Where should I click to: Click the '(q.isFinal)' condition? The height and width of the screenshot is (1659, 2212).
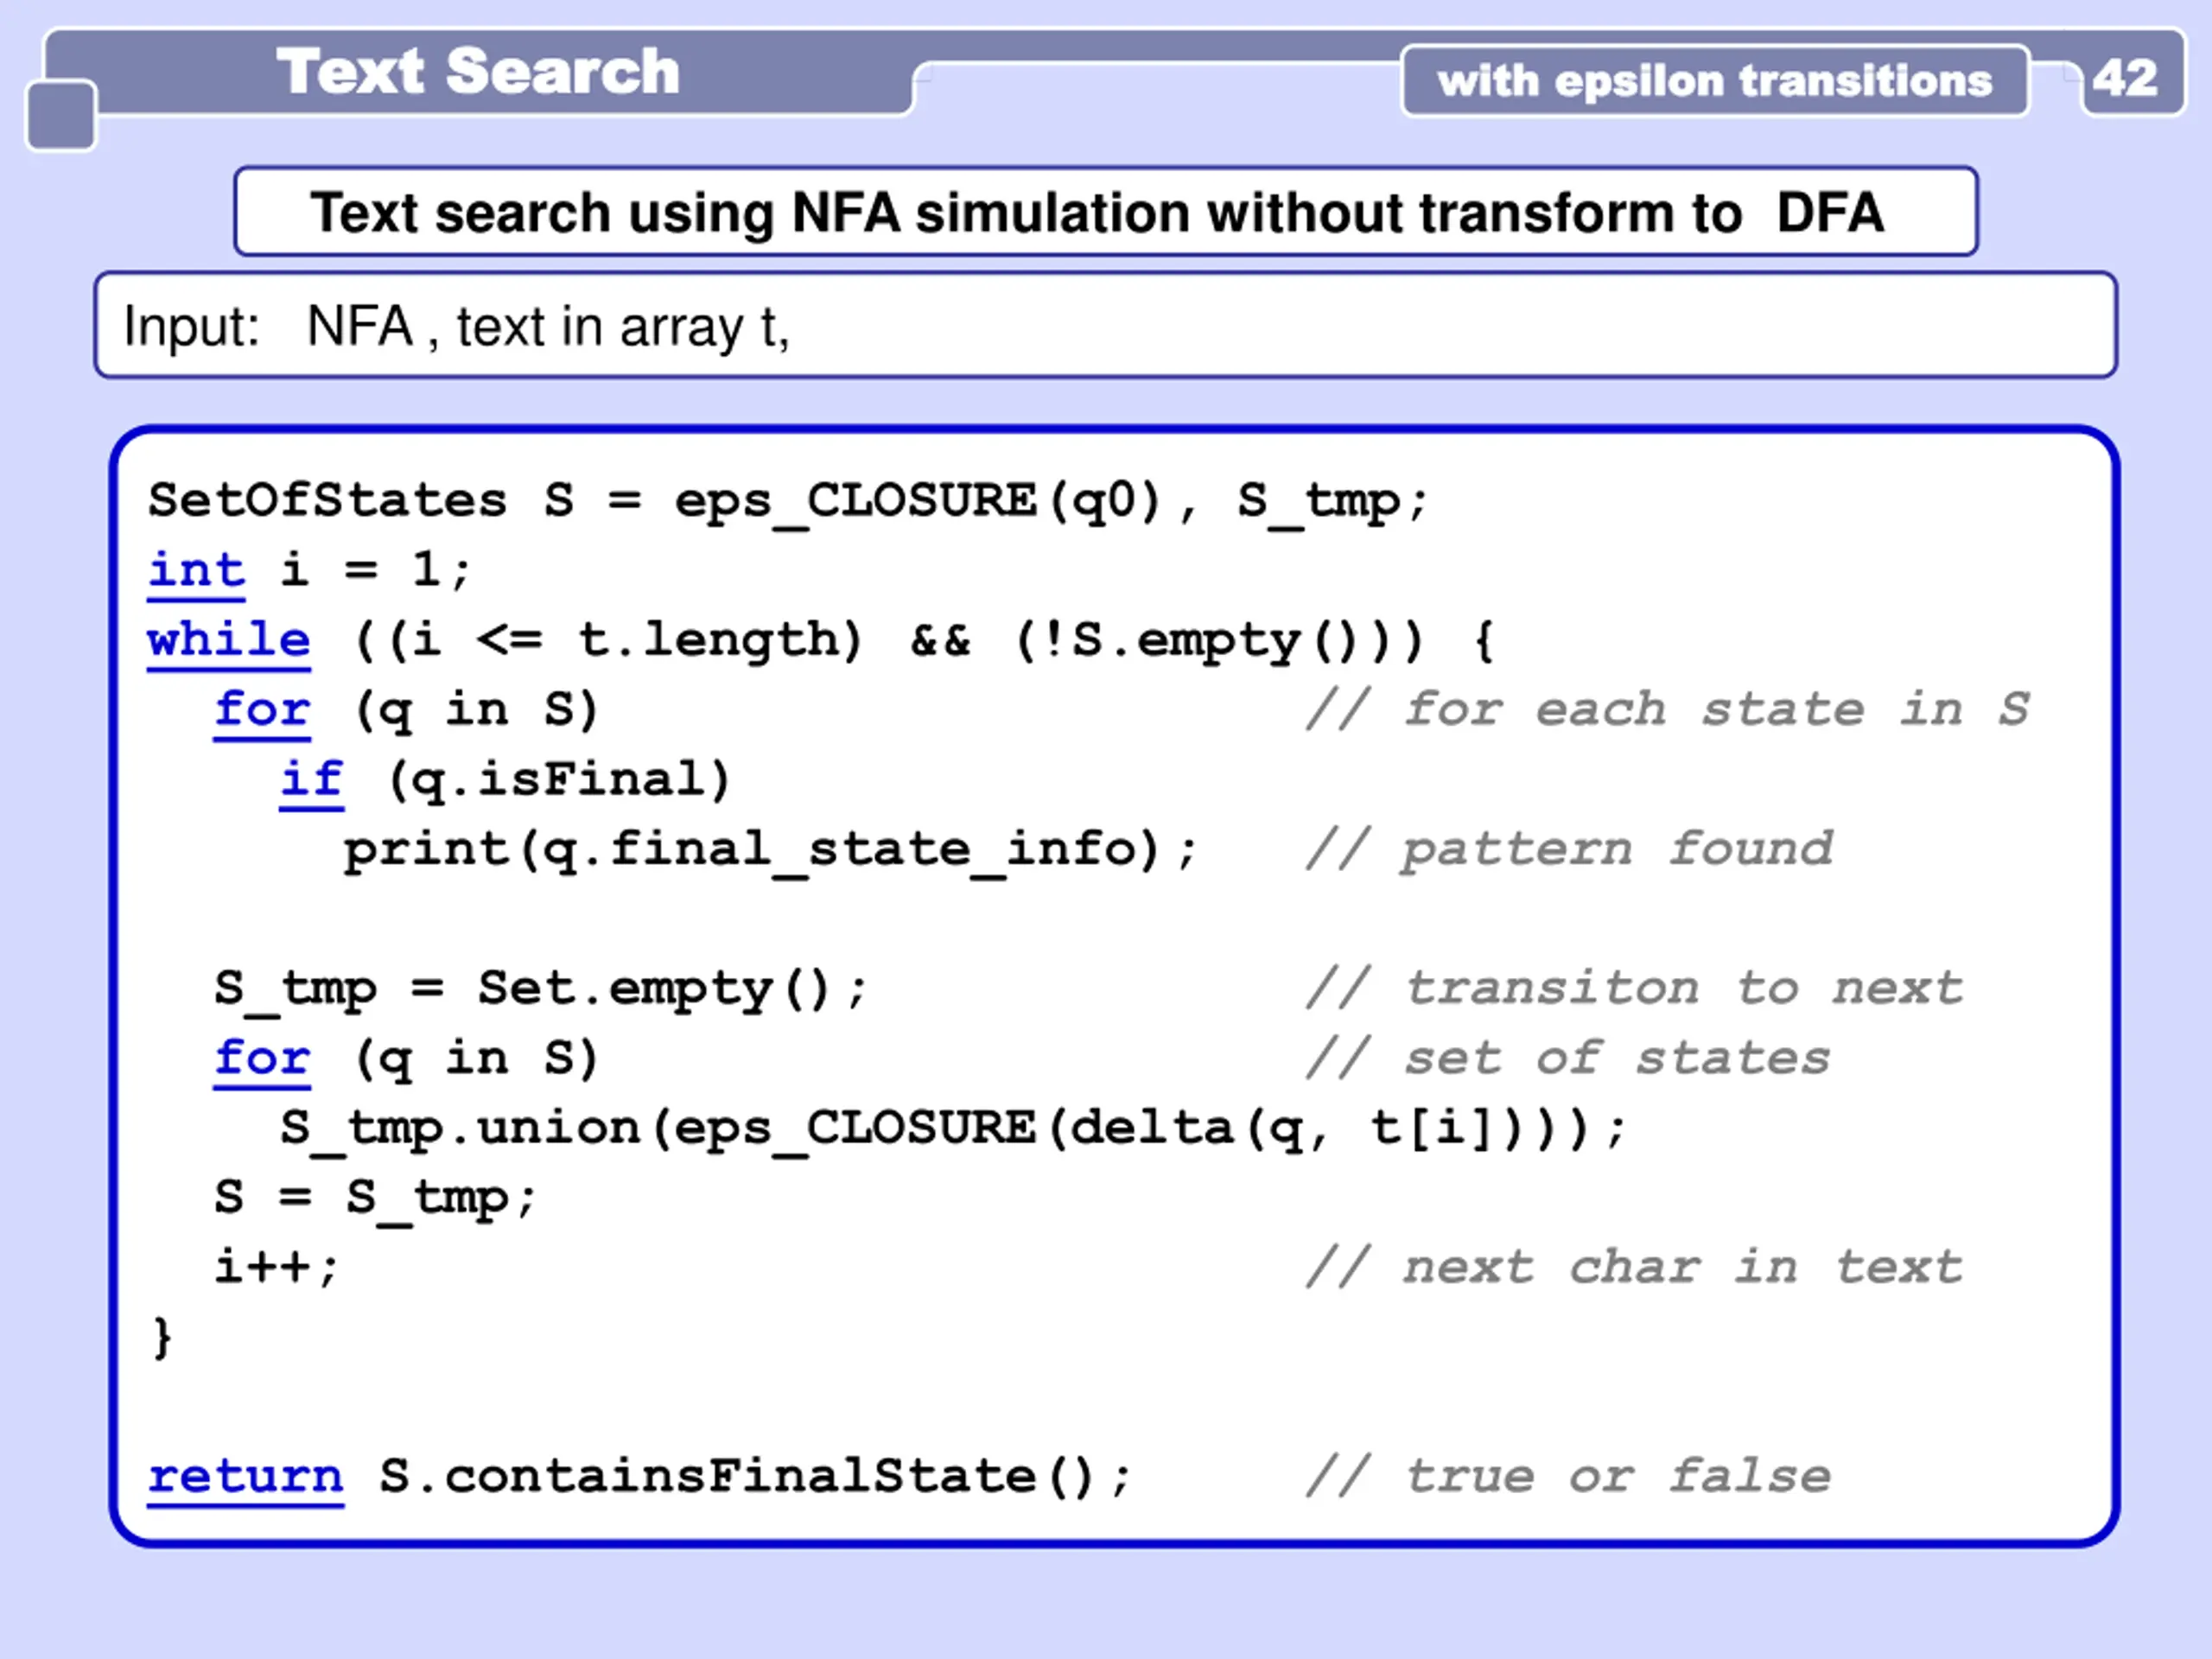pyautogui.click(x=558, y=781)
